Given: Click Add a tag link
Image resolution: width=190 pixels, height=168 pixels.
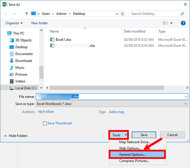Looking at the screenshot, I should tap(116, 112).
